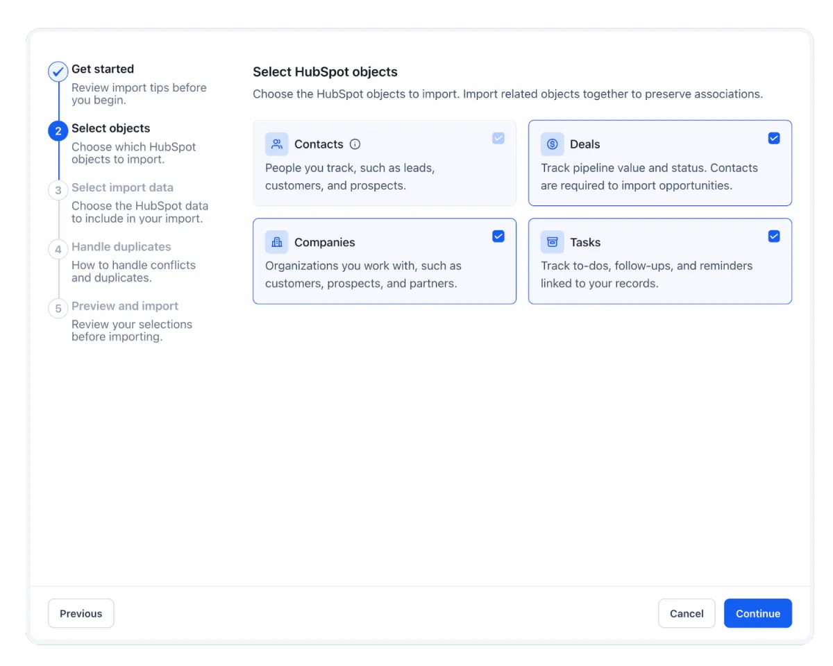833x666 pixels.
Task: Click the Cancel button
Action: click(x=687, y=613)
